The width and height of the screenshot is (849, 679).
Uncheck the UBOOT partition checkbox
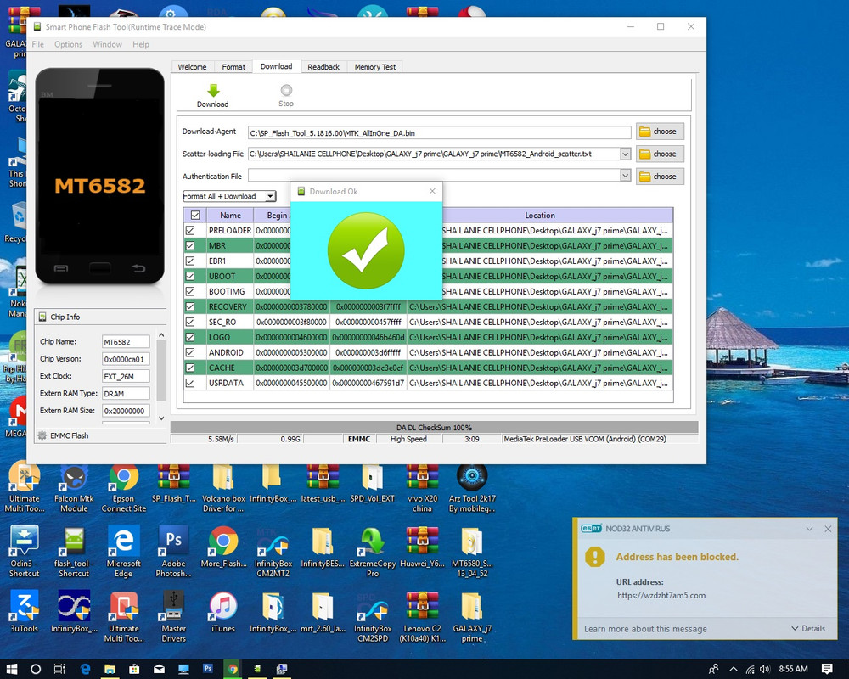[x=190, y=276]
